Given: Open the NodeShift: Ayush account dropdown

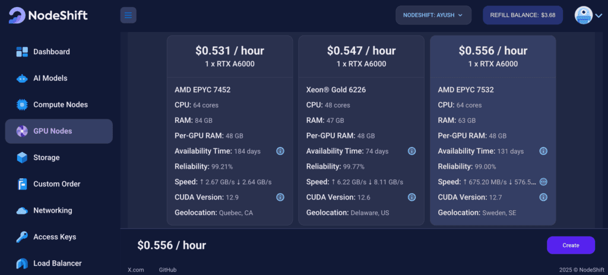Looking at the screenshot, I should [x=433, y=15].
